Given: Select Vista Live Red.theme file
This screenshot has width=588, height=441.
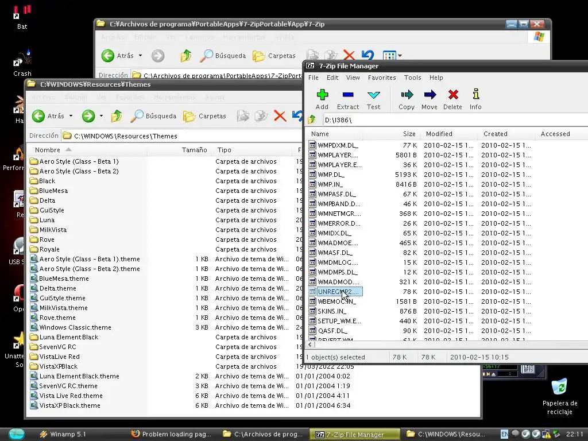Looking at the screenshot, I should pos(67,396).
